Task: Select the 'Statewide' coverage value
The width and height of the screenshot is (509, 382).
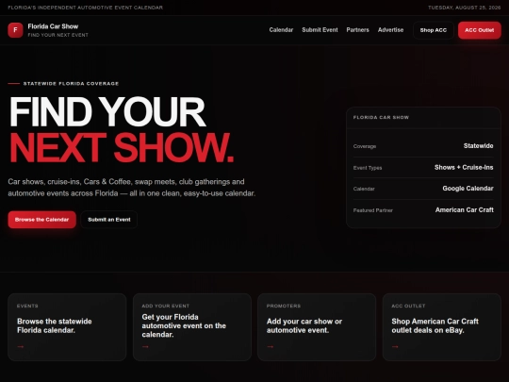Action: point(479,146)
